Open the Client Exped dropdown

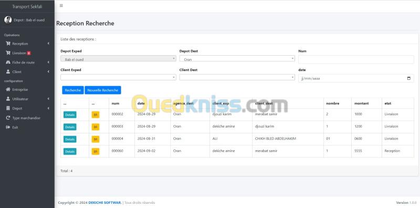coord(118,77)
